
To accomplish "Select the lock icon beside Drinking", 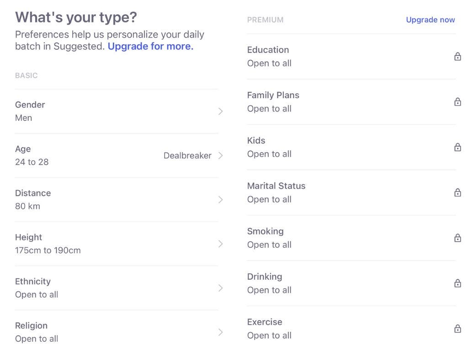I will [x=457, y=283].
